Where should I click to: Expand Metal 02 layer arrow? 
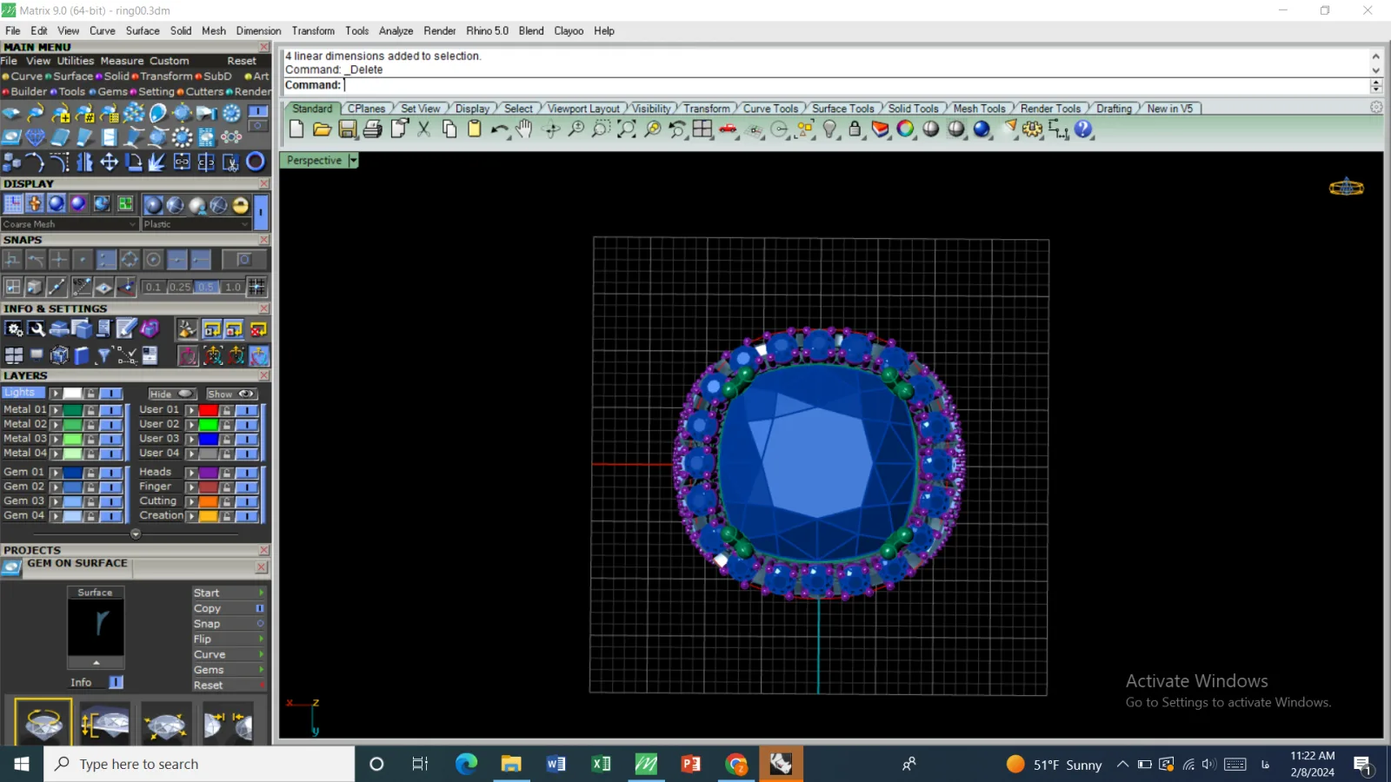[56, 425]
